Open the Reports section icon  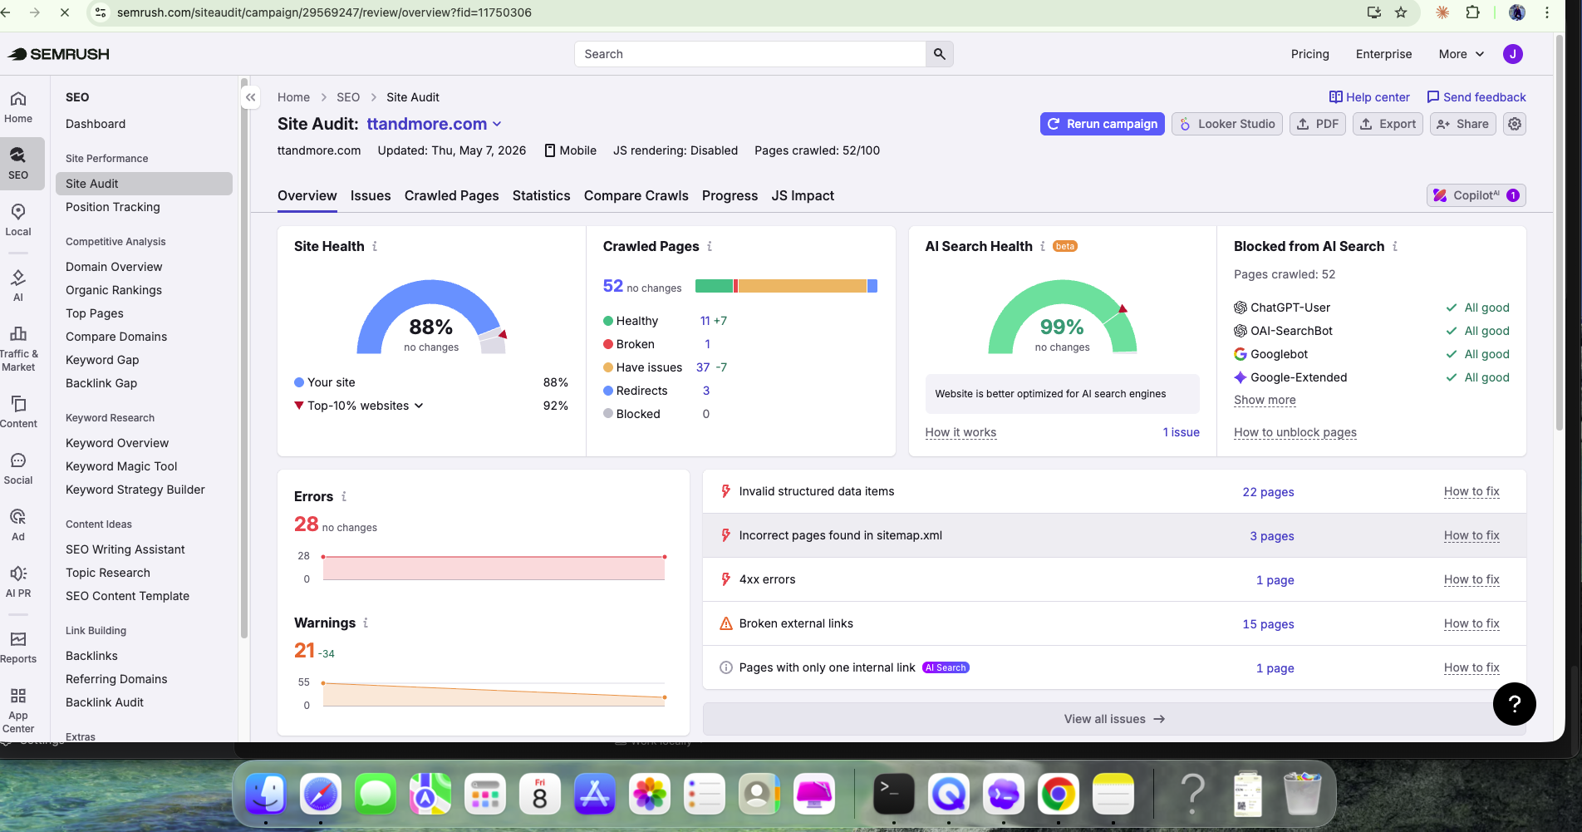click(x=18, y=647)
